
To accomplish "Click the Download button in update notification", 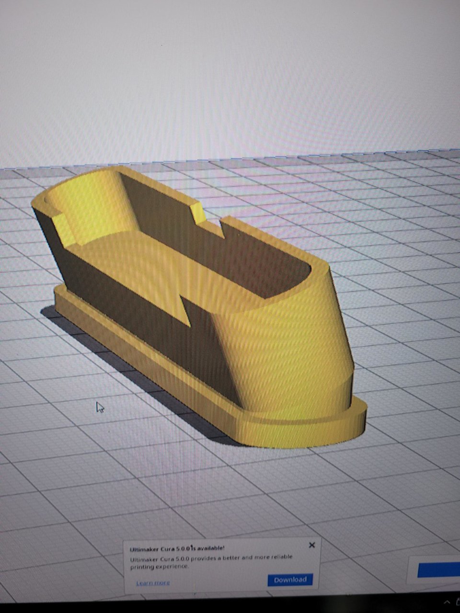I will pos(290,579).
